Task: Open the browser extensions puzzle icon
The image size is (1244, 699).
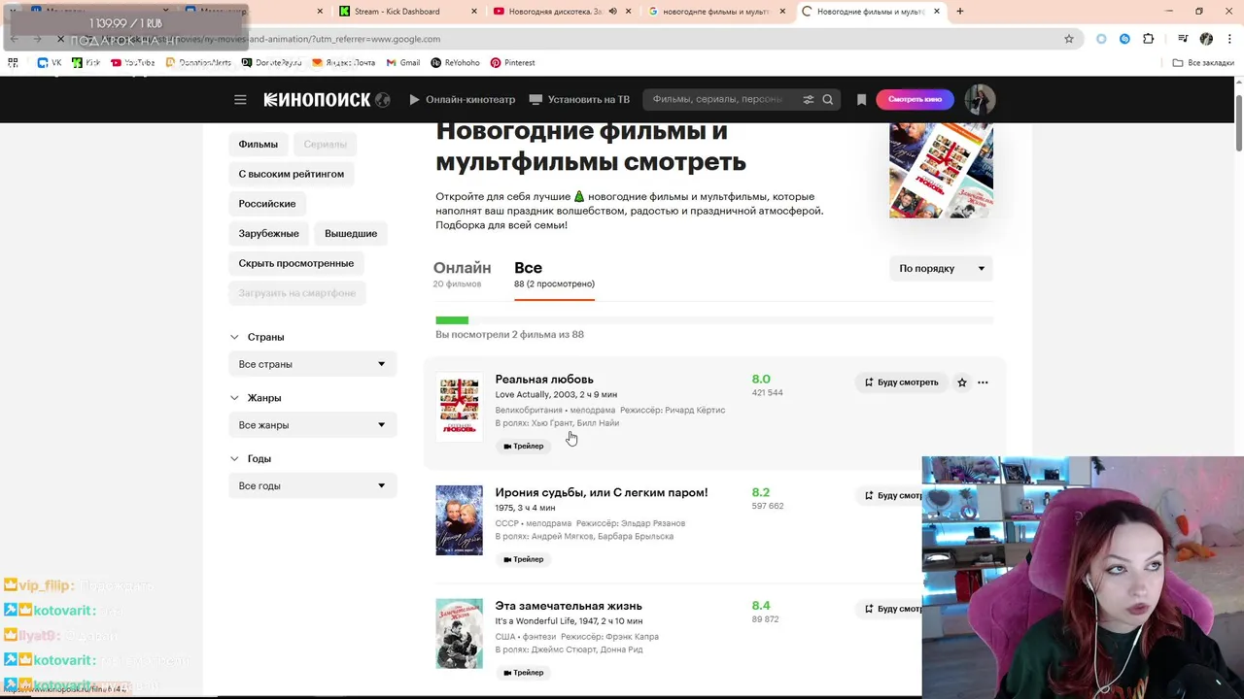Action: 1148,39
